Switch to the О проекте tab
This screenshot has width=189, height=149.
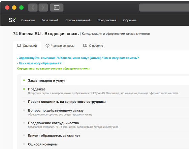point(93,46)
